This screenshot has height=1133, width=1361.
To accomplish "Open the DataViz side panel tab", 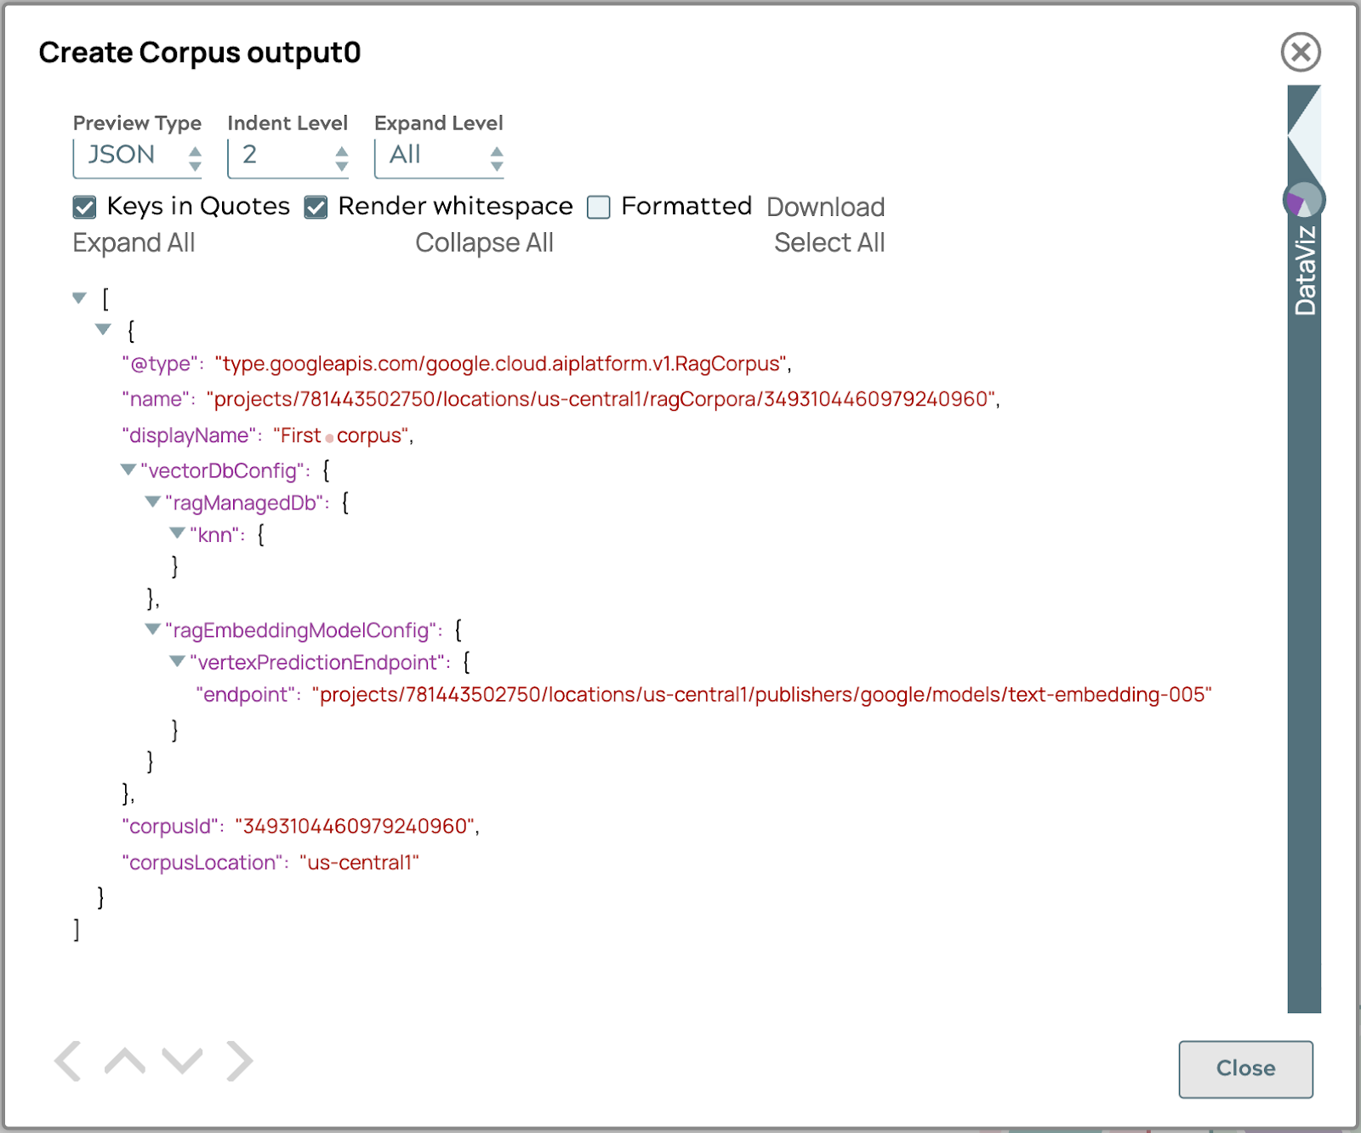I will coord(1304,272).
